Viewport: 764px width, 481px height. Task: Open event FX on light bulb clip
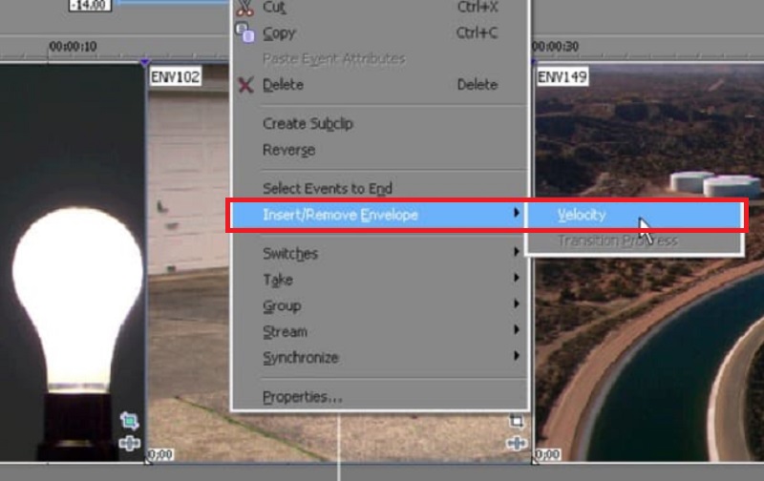coord(129,443)
